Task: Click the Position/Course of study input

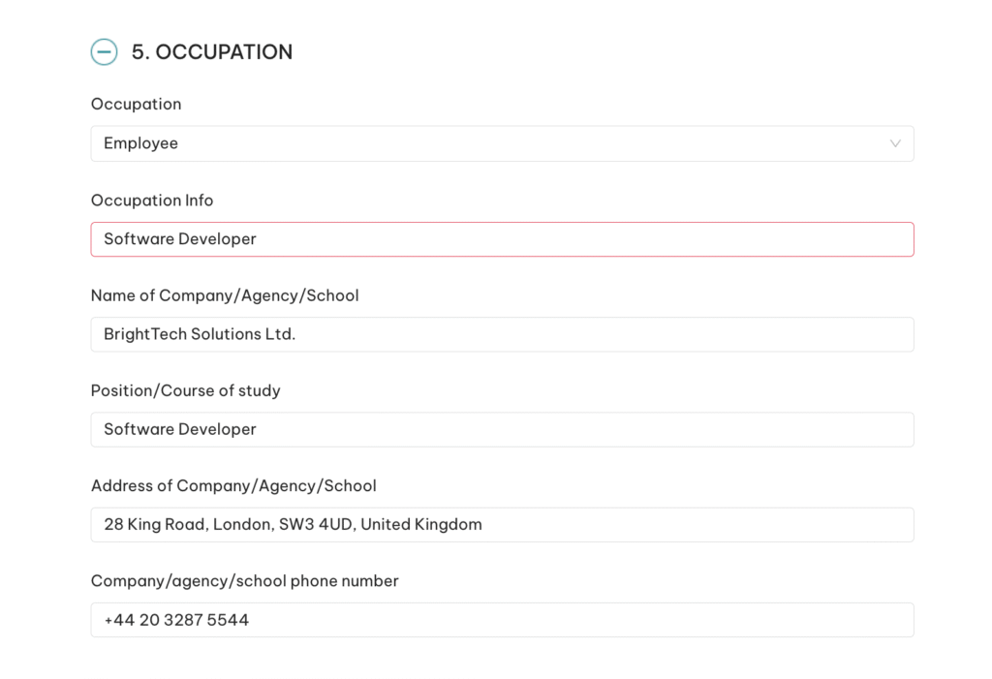Action: 502,429
